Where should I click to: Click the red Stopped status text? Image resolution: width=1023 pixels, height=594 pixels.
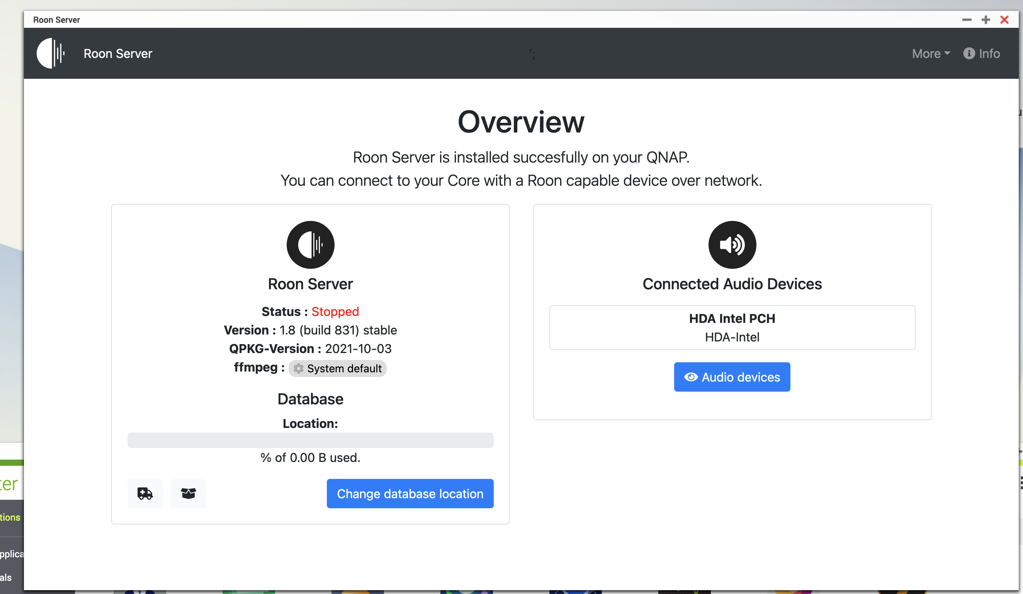point(335,312)
